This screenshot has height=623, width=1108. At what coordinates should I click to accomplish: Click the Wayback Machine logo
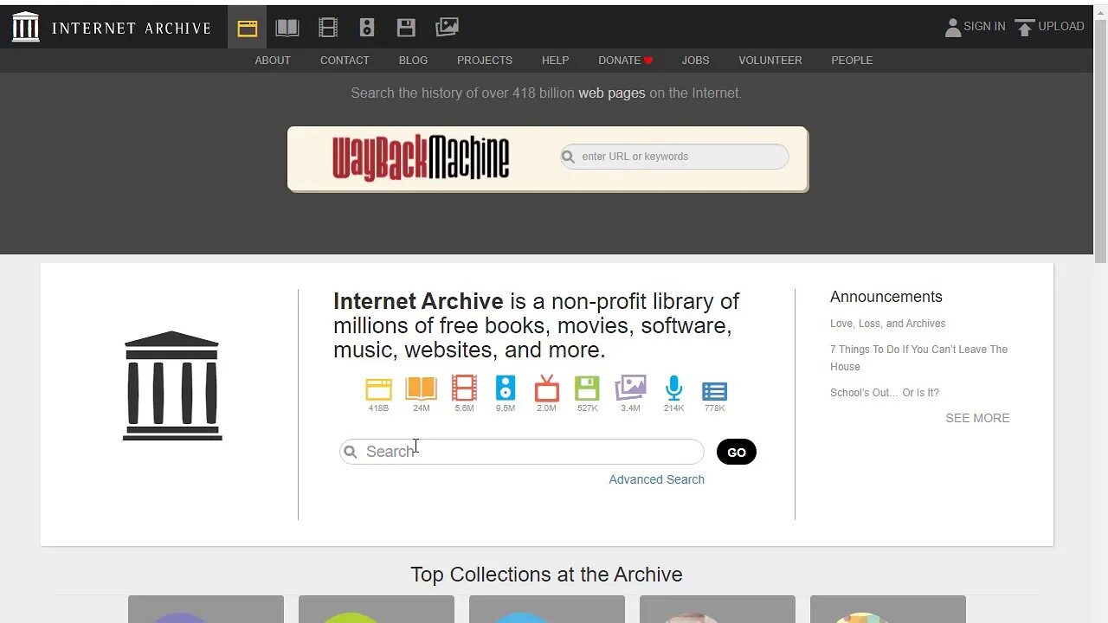click(x=421, y=157)
